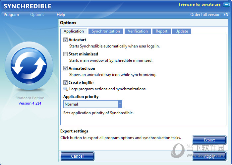
Task: Switch to the Synchronization tab
Action: click(x=106, y=31)
